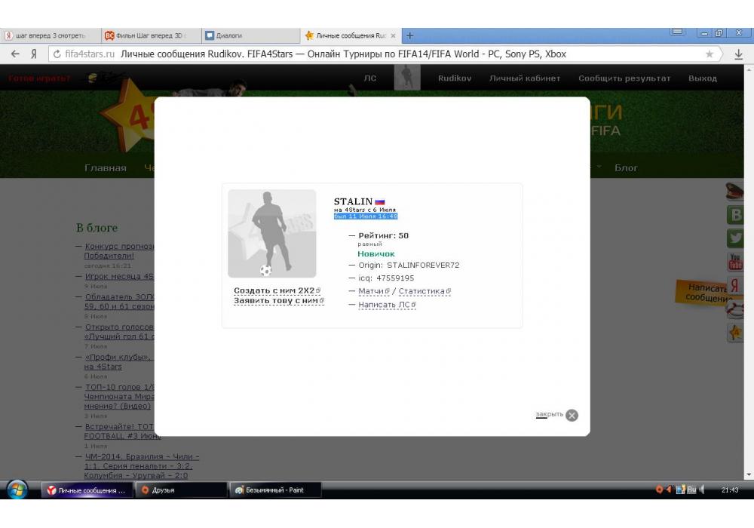Open blog post 'Обладатель ЗОЛ'
Screen dimensions: 754x528
pyautogui.click(x=119, y=302)
